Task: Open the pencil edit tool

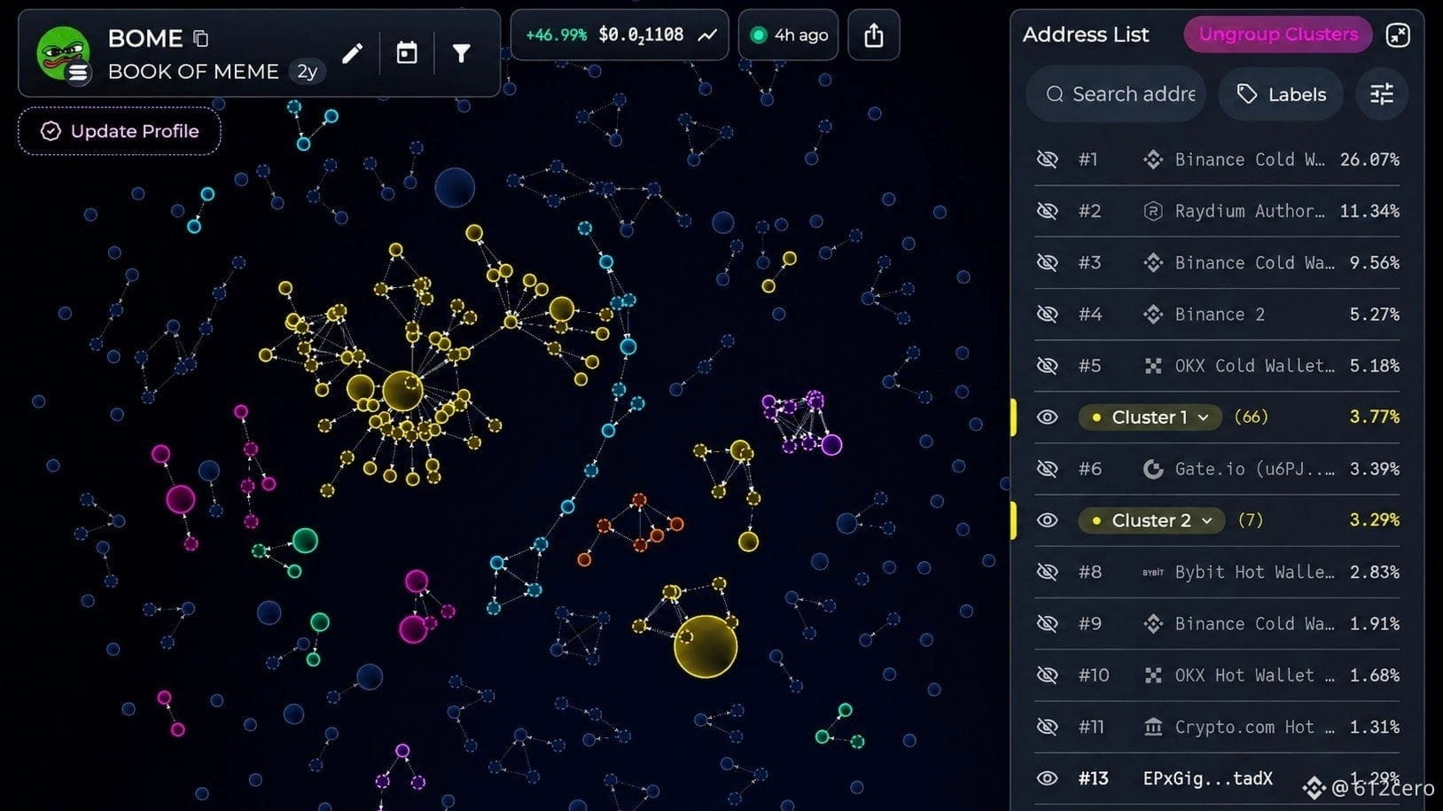Action: pyautogui.click(x=352, y=53)
